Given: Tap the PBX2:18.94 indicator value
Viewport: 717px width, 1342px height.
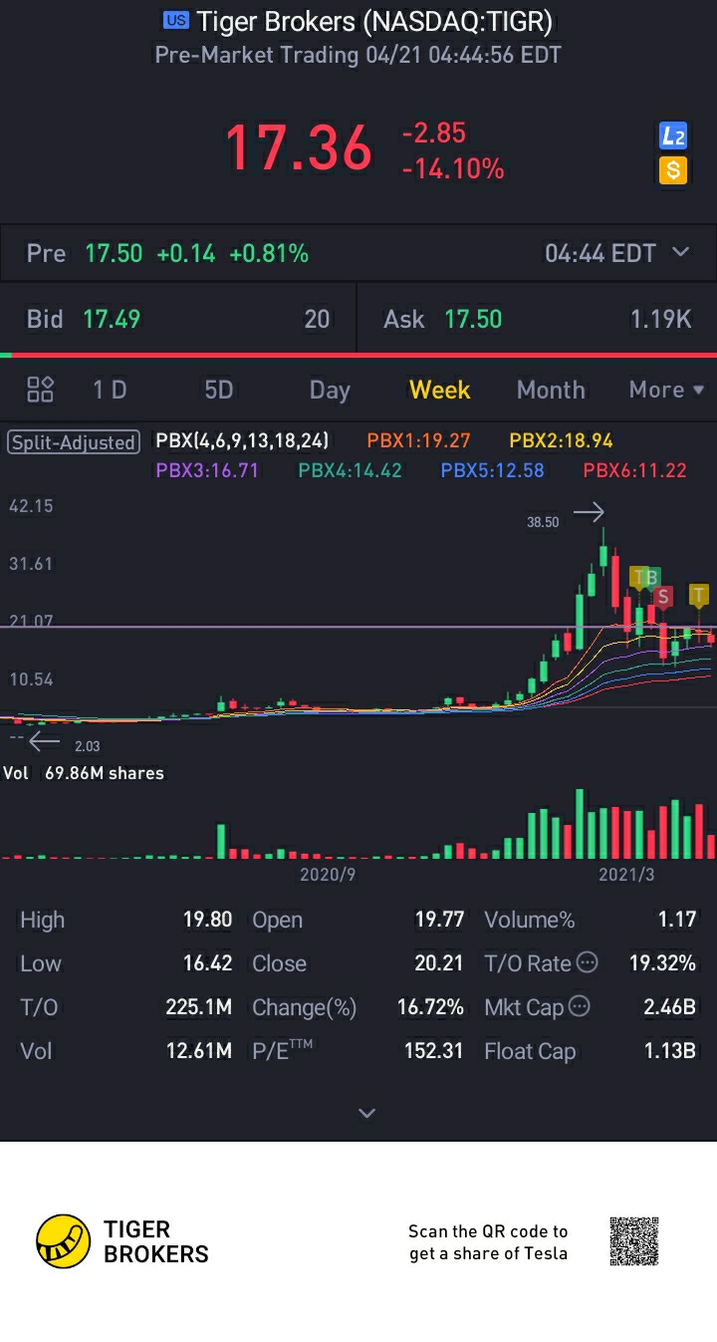Looking at the screenshot, I should tap(561, 440).
